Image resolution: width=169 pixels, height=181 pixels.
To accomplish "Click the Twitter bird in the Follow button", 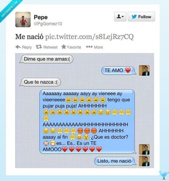I will point(134,17).
